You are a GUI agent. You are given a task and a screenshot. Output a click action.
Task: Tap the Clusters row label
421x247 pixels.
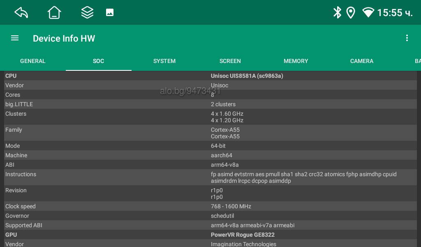16,114
